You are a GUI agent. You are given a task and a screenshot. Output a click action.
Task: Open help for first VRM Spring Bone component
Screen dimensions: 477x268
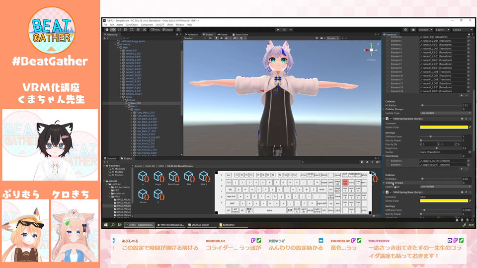pyautogui.click(x=462, y=119)
